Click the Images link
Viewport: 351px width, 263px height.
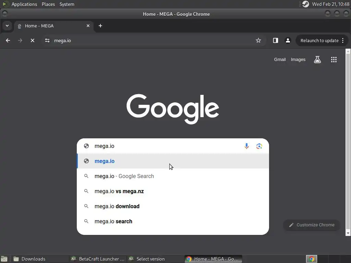point(298,60)
